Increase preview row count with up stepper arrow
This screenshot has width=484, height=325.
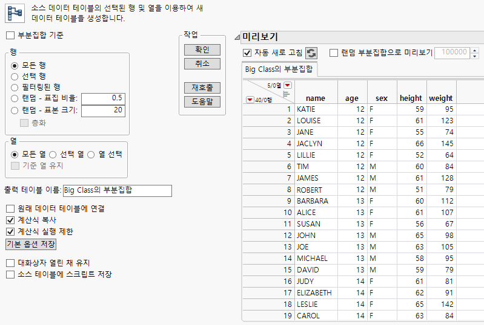pos(475,50)
